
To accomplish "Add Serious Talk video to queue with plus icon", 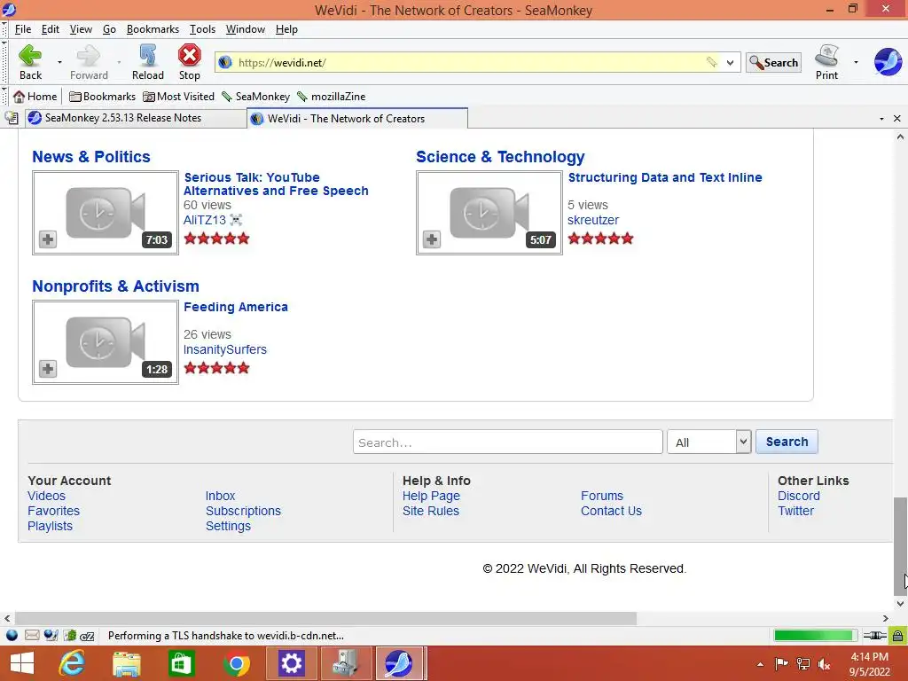I will tap(48, 239).
